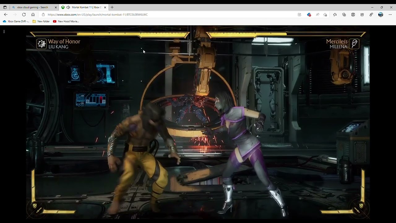Open the Xbox cloud gaming overlay menu dots
This screenshot has height=223, width=396.
(4, 32)
